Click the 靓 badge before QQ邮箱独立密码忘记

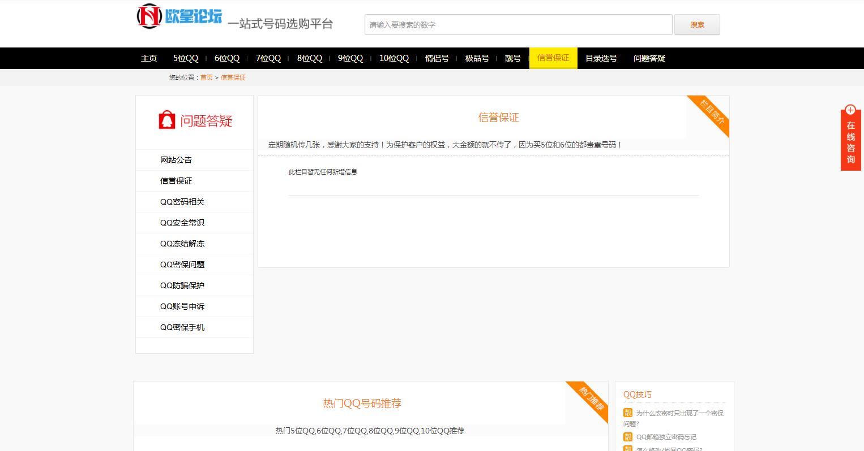[x=627, y=436]
